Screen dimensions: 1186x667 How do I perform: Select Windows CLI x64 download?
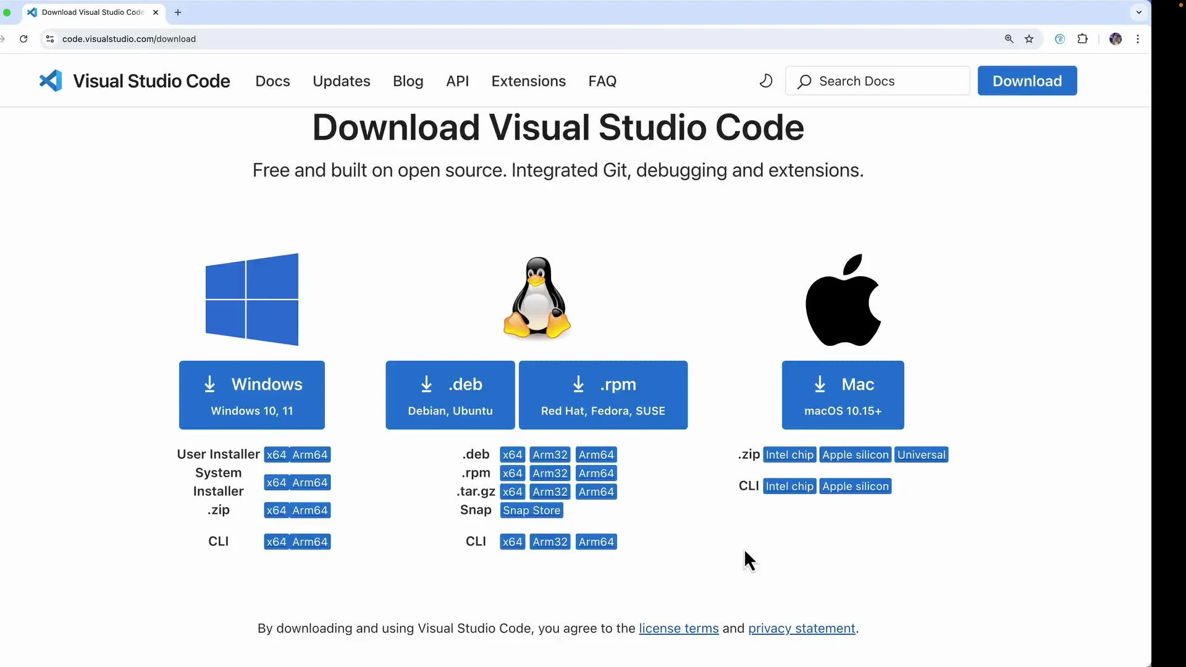coord(276,542)
